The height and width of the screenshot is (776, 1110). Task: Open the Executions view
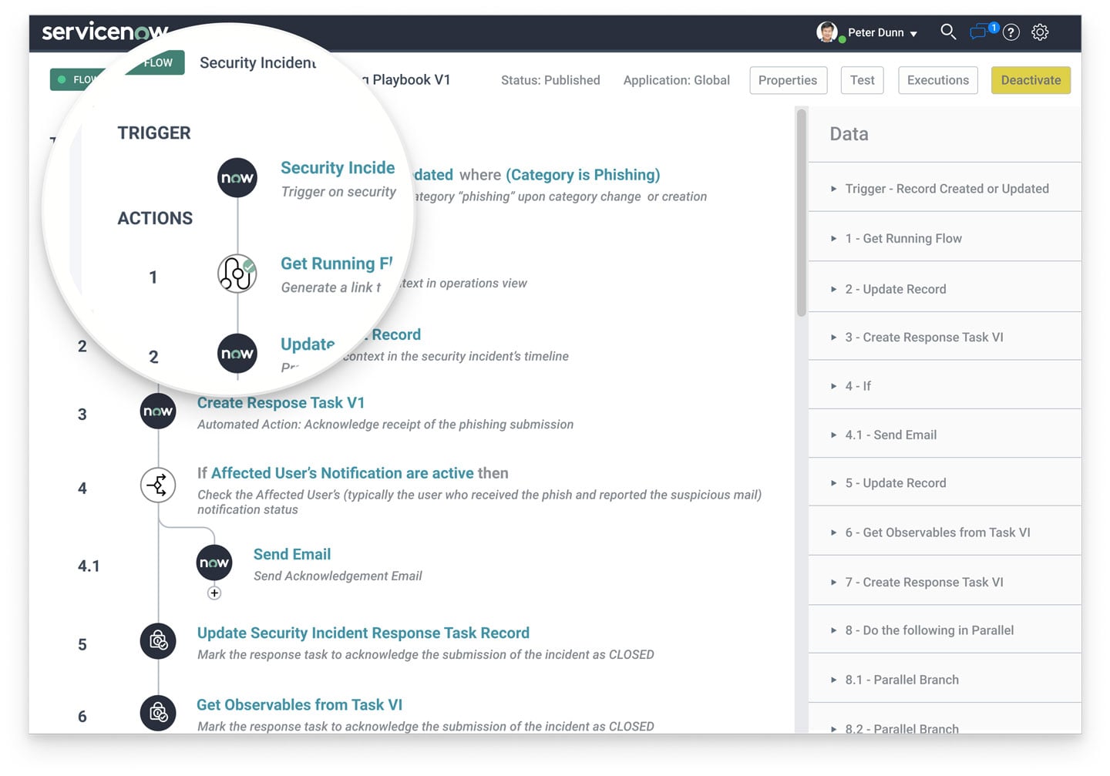point(937,80)
